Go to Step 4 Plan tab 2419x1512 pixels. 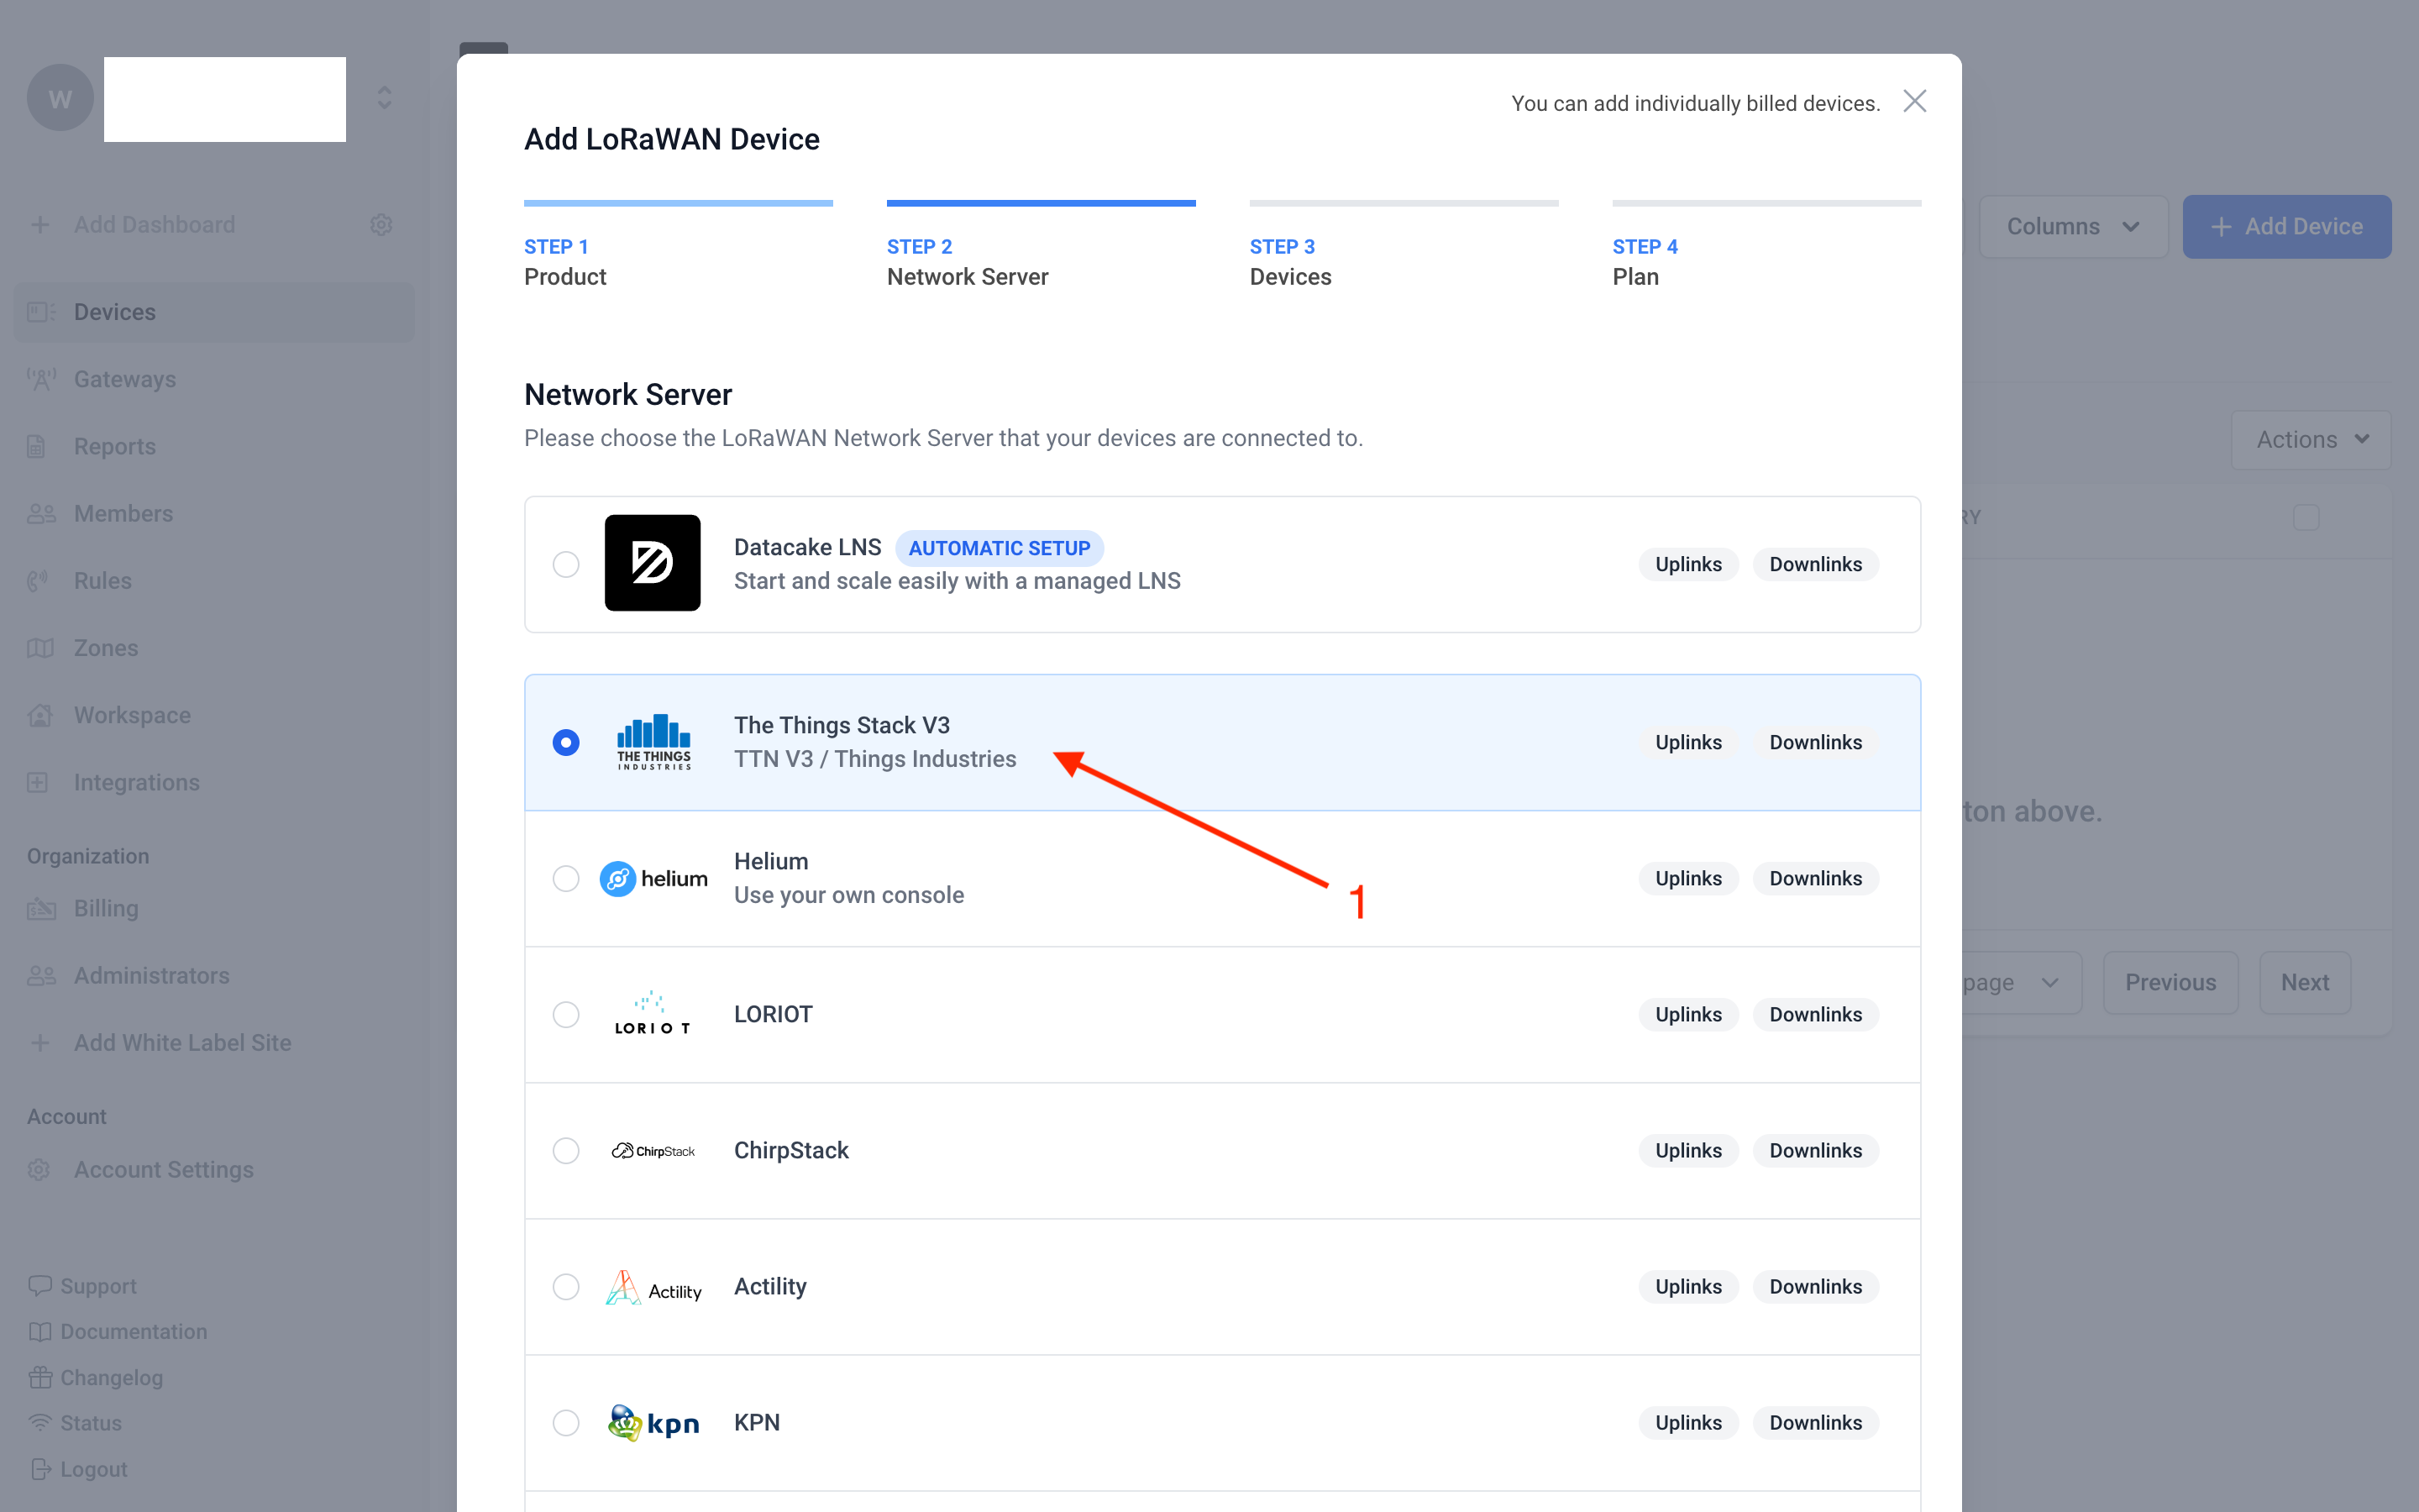tap(1766, 246)
